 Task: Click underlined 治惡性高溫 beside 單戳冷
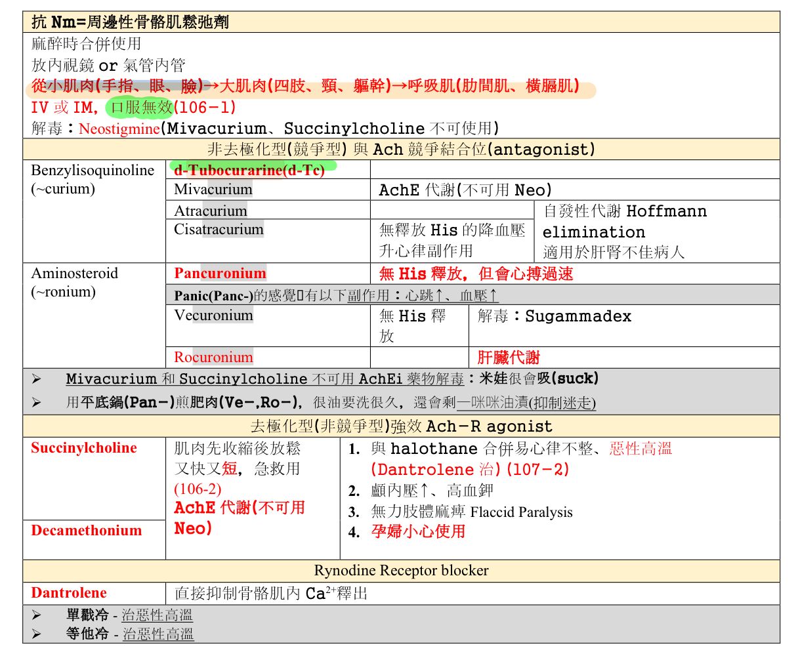[157, 615]
